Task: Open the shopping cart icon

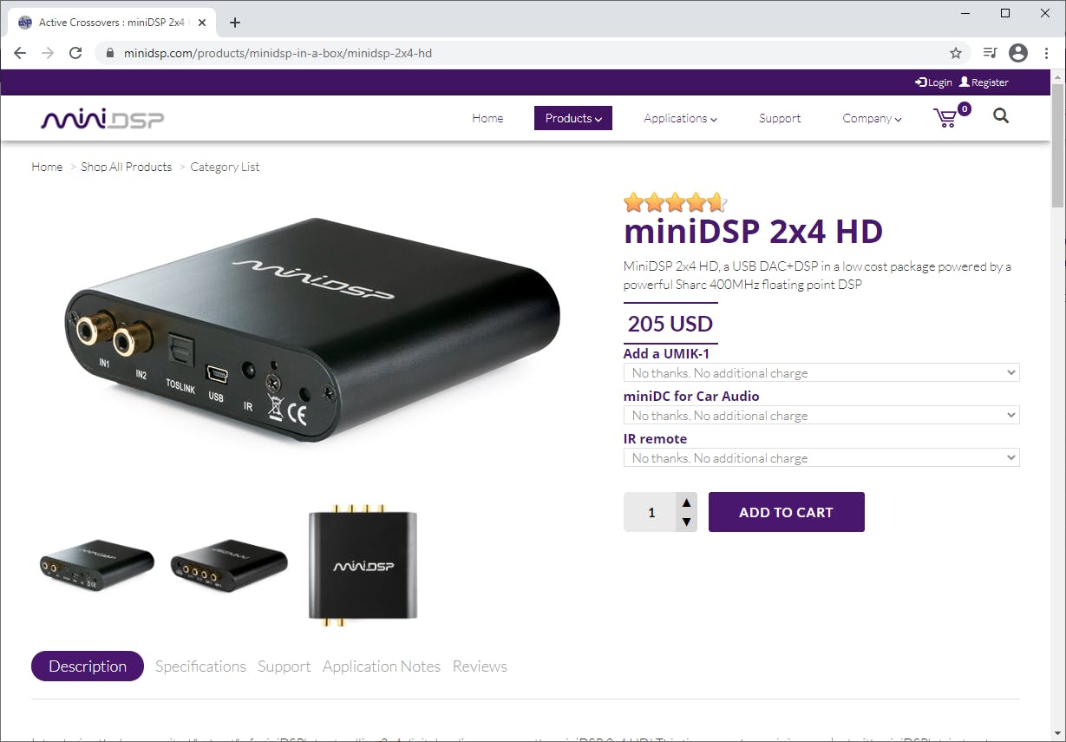Action: pyautogui.click(x=945, y=118)
